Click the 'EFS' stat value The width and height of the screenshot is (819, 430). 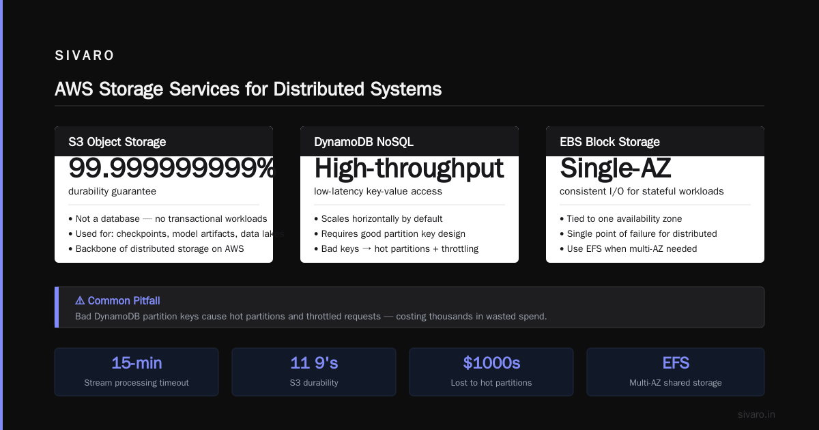click(676, 363)
